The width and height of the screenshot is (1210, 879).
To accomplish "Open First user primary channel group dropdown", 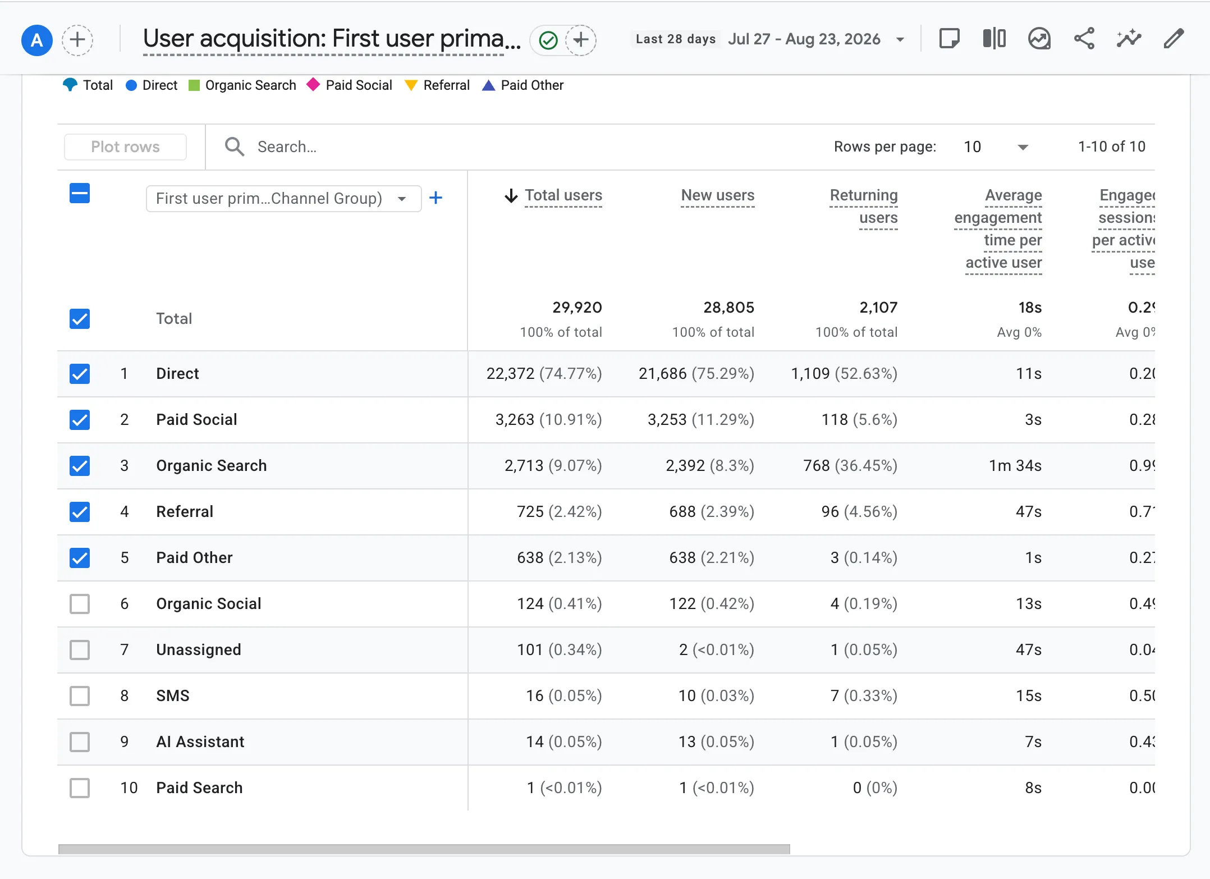I will tap(283, 199).
